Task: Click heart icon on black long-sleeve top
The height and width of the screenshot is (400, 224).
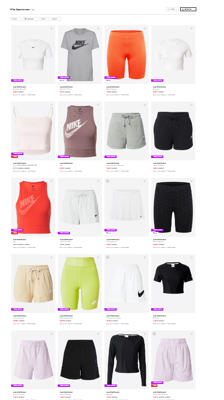Action: pyautogui.click(x=145, y=334)
